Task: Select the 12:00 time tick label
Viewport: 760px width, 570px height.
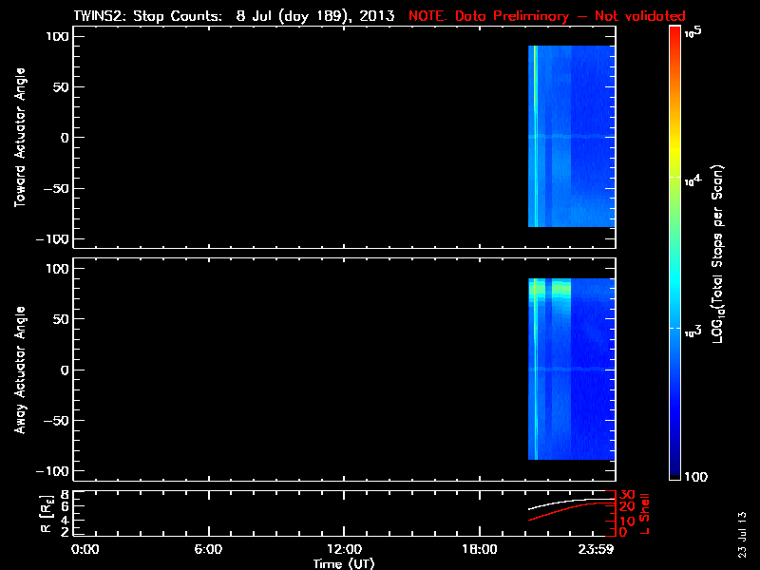Action: [344, 549]
